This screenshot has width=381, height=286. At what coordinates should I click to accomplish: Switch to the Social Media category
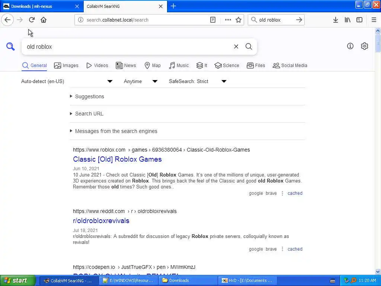point(290,66)
